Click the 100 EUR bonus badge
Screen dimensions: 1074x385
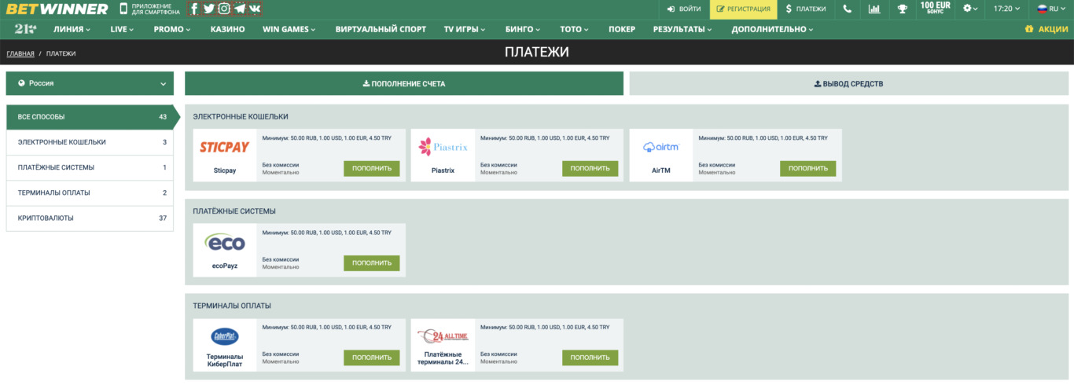point(935,9)
